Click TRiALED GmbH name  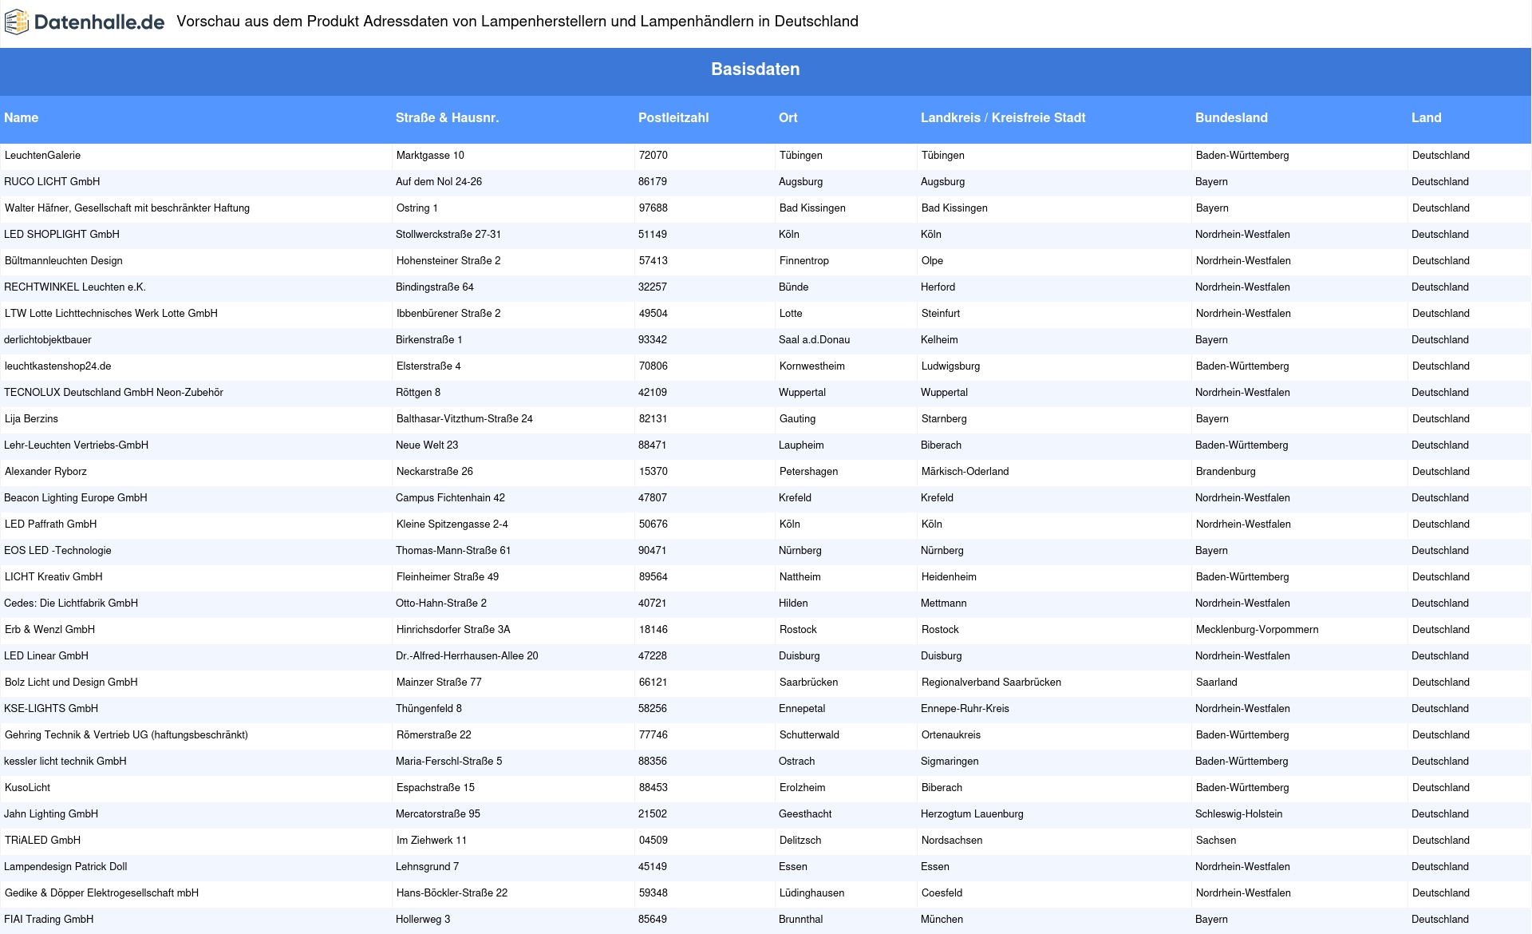(x=43, y=840)
